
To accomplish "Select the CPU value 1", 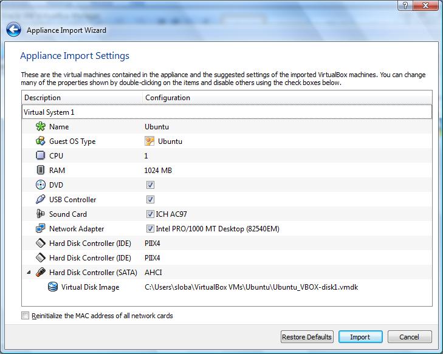I will point(146,156).
